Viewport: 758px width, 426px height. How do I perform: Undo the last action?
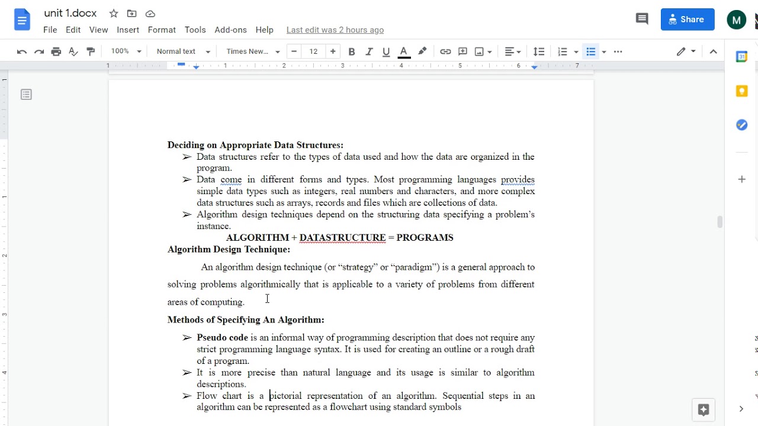(x=22, y=51)
